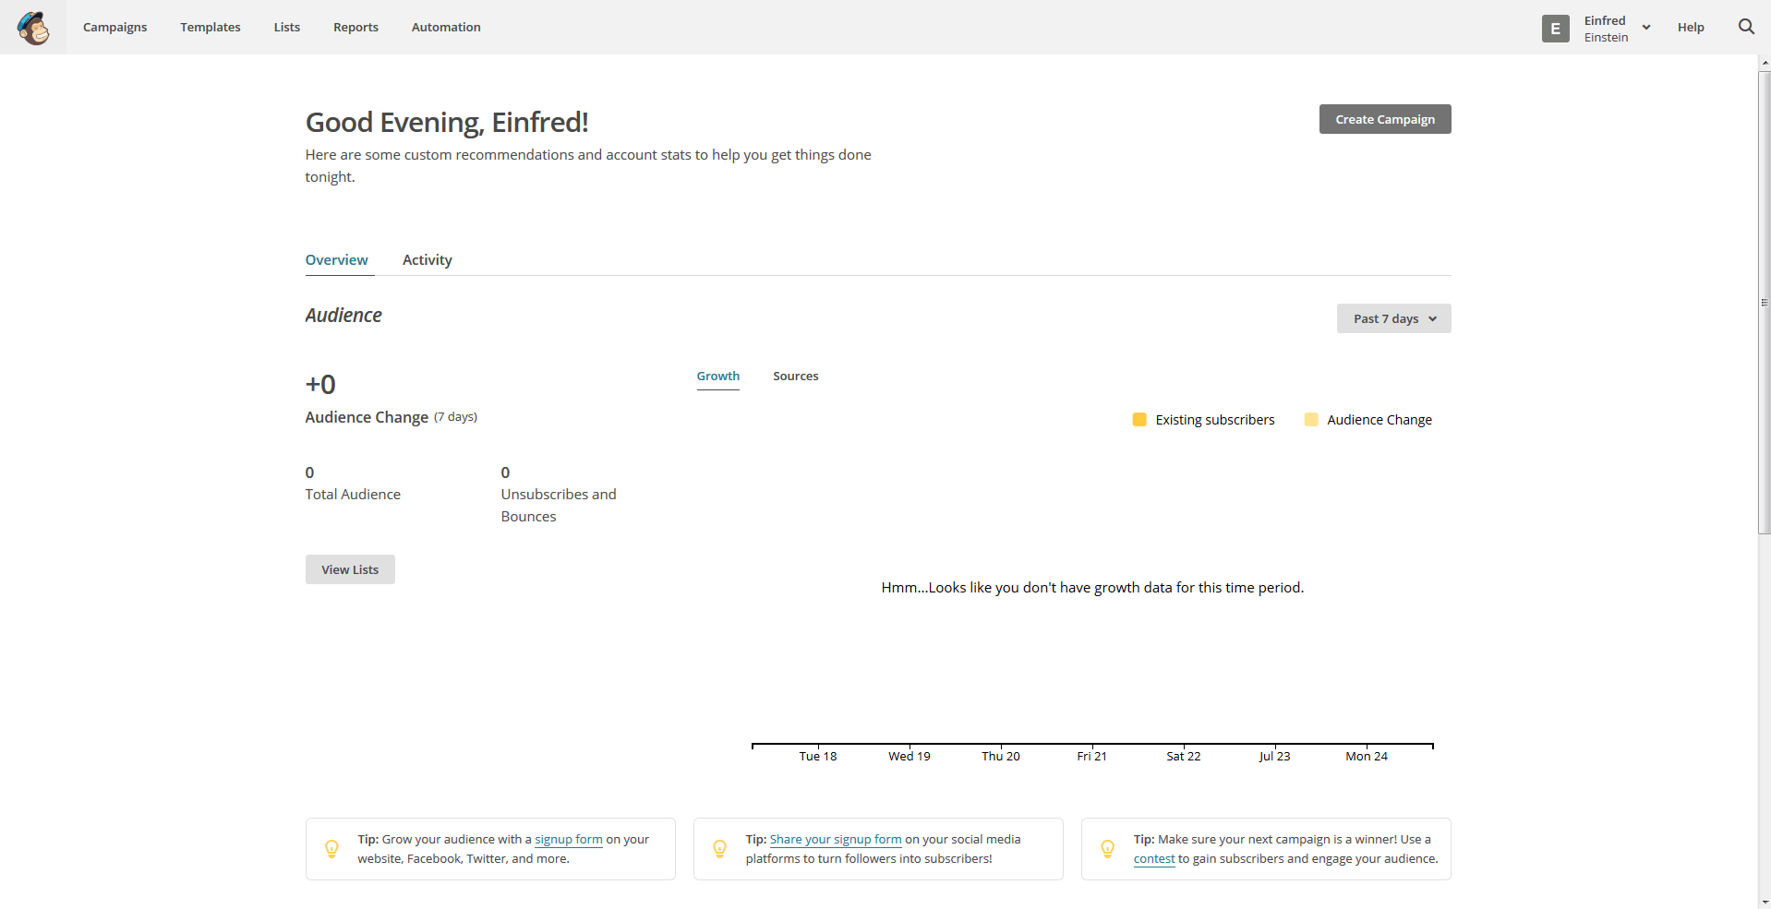Click the Audience section heading

click(343, 316)
